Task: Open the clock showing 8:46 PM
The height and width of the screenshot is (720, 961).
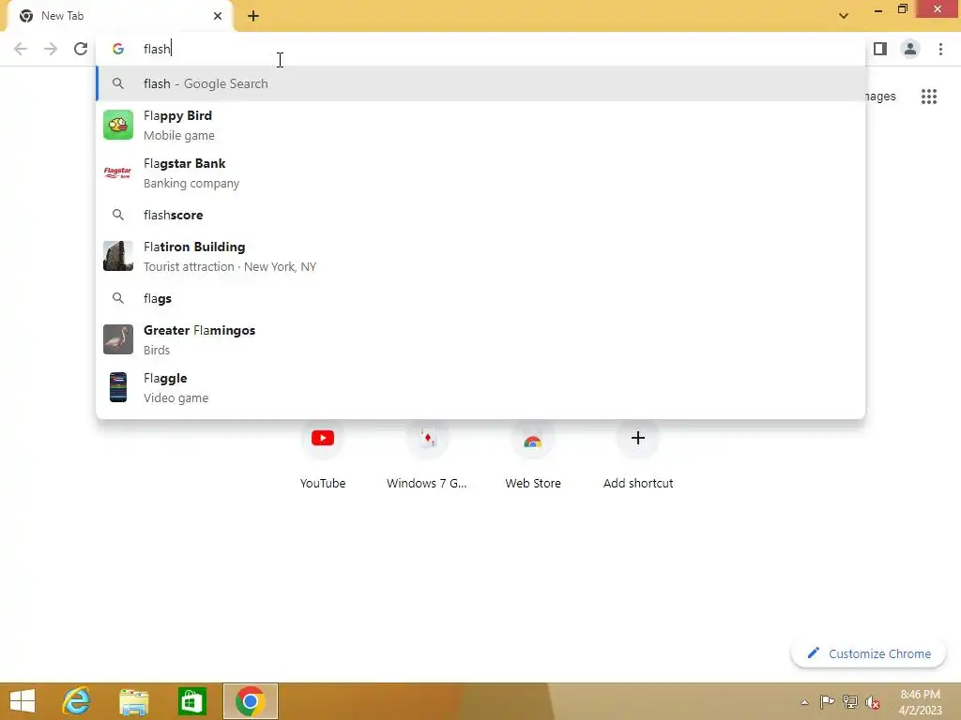Action: click(920, 702)
